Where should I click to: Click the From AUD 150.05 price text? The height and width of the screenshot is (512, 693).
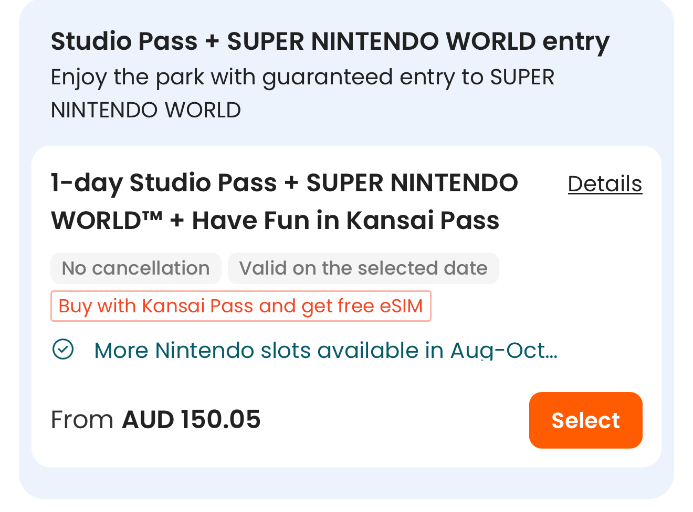pyautogui.click(x=156, y=419)
